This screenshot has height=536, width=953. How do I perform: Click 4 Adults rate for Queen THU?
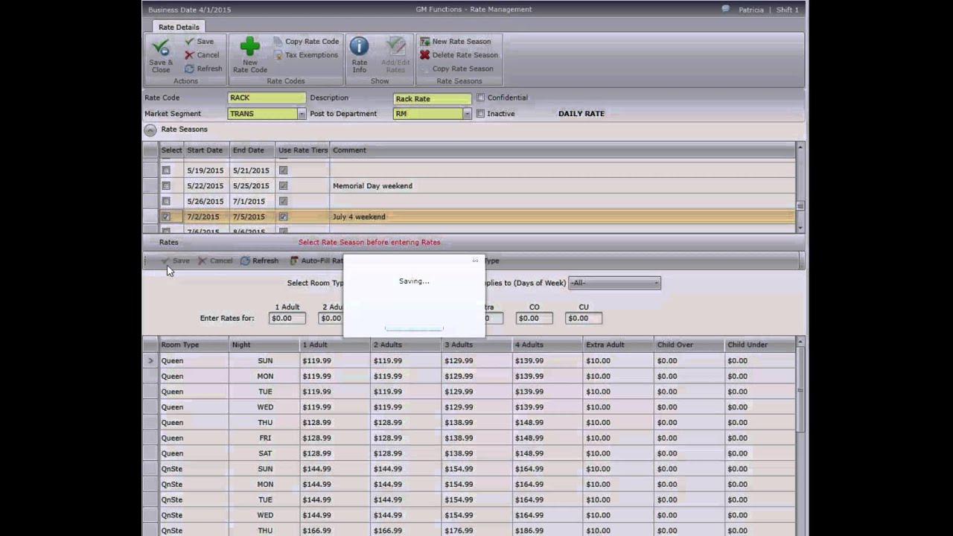(547, 422)
